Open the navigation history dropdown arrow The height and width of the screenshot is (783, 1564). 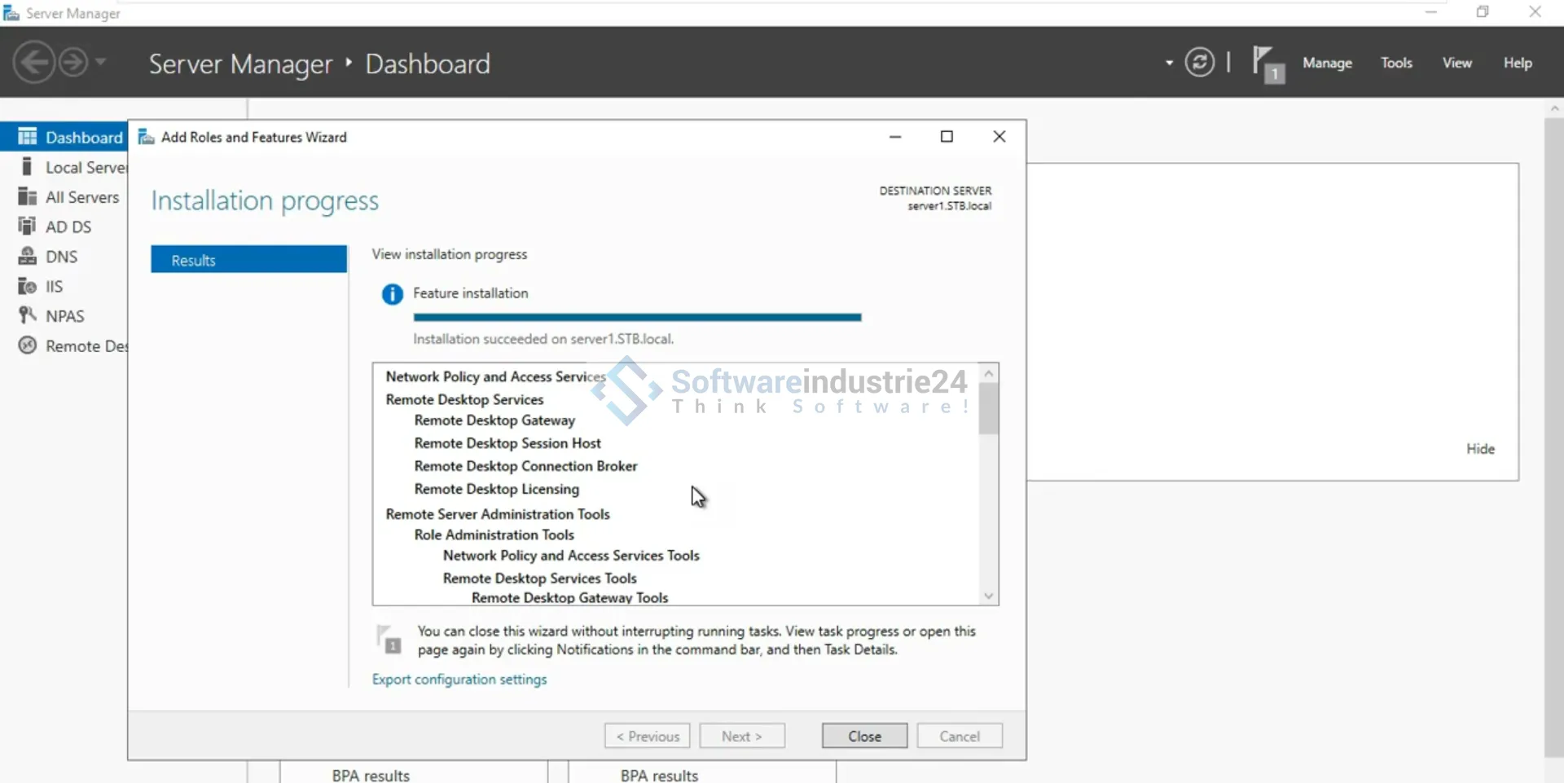tap(101, 62)
